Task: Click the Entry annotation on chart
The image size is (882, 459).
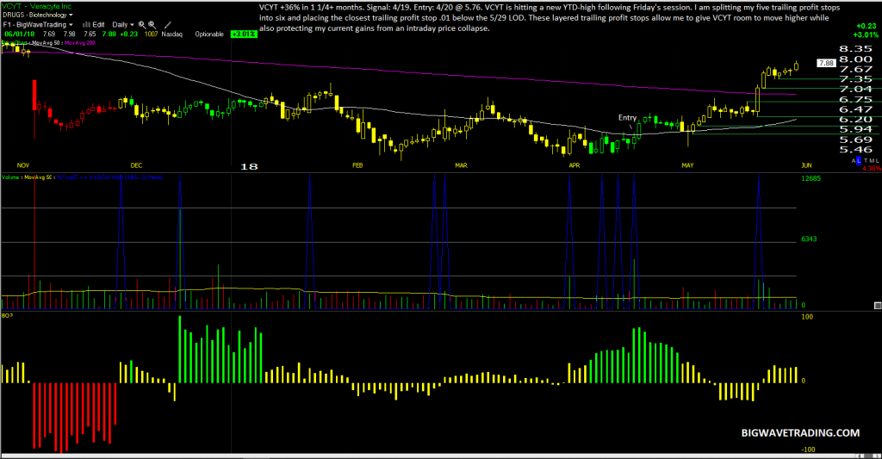Action: (627, 118)
